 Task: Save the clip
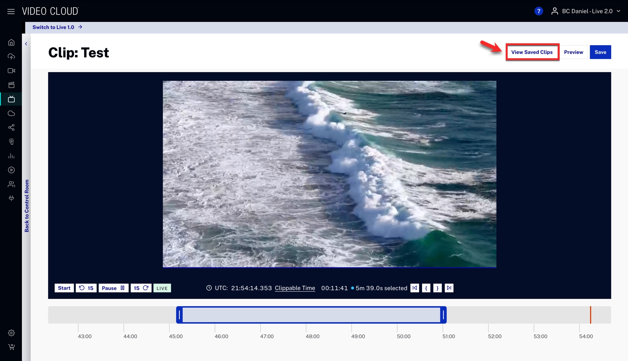(x=600, y=52)
